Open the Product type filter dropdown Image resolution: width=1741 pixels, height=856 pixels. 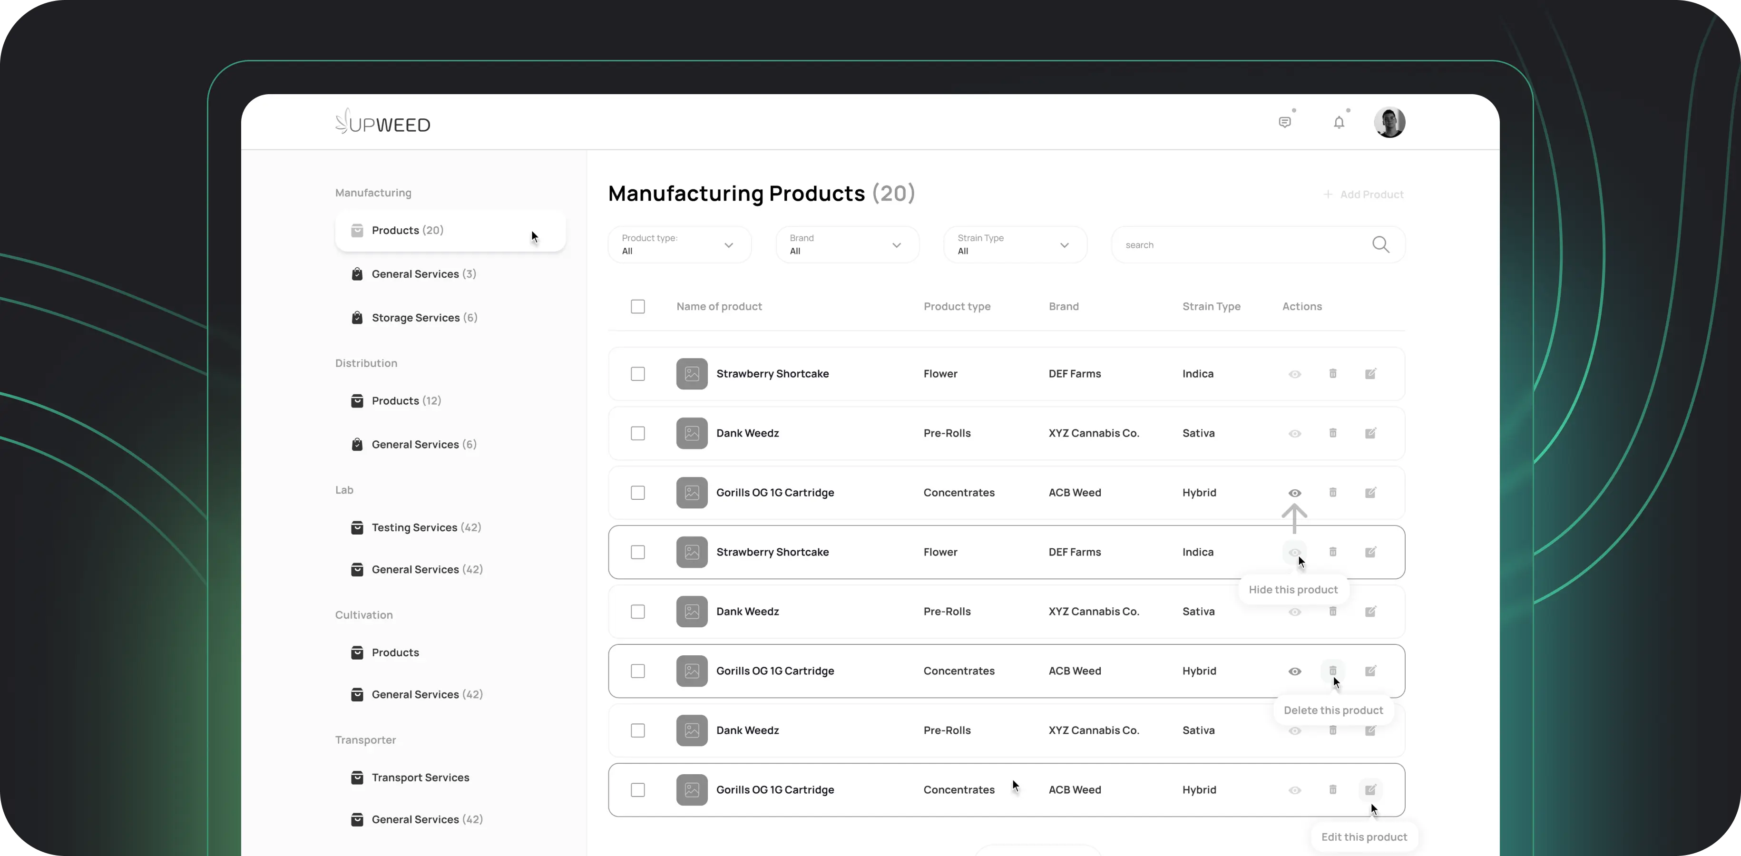pyautogui.click(x=679, y=244)
